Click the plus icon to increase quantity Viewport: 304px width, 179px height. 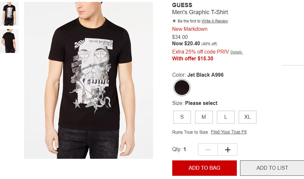[x=228, y=149]
